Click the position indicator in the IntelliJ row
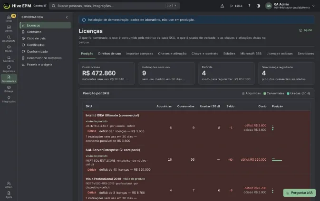Image resolution: width=320 pixels, height=201 pixels. tap(272, 128)
